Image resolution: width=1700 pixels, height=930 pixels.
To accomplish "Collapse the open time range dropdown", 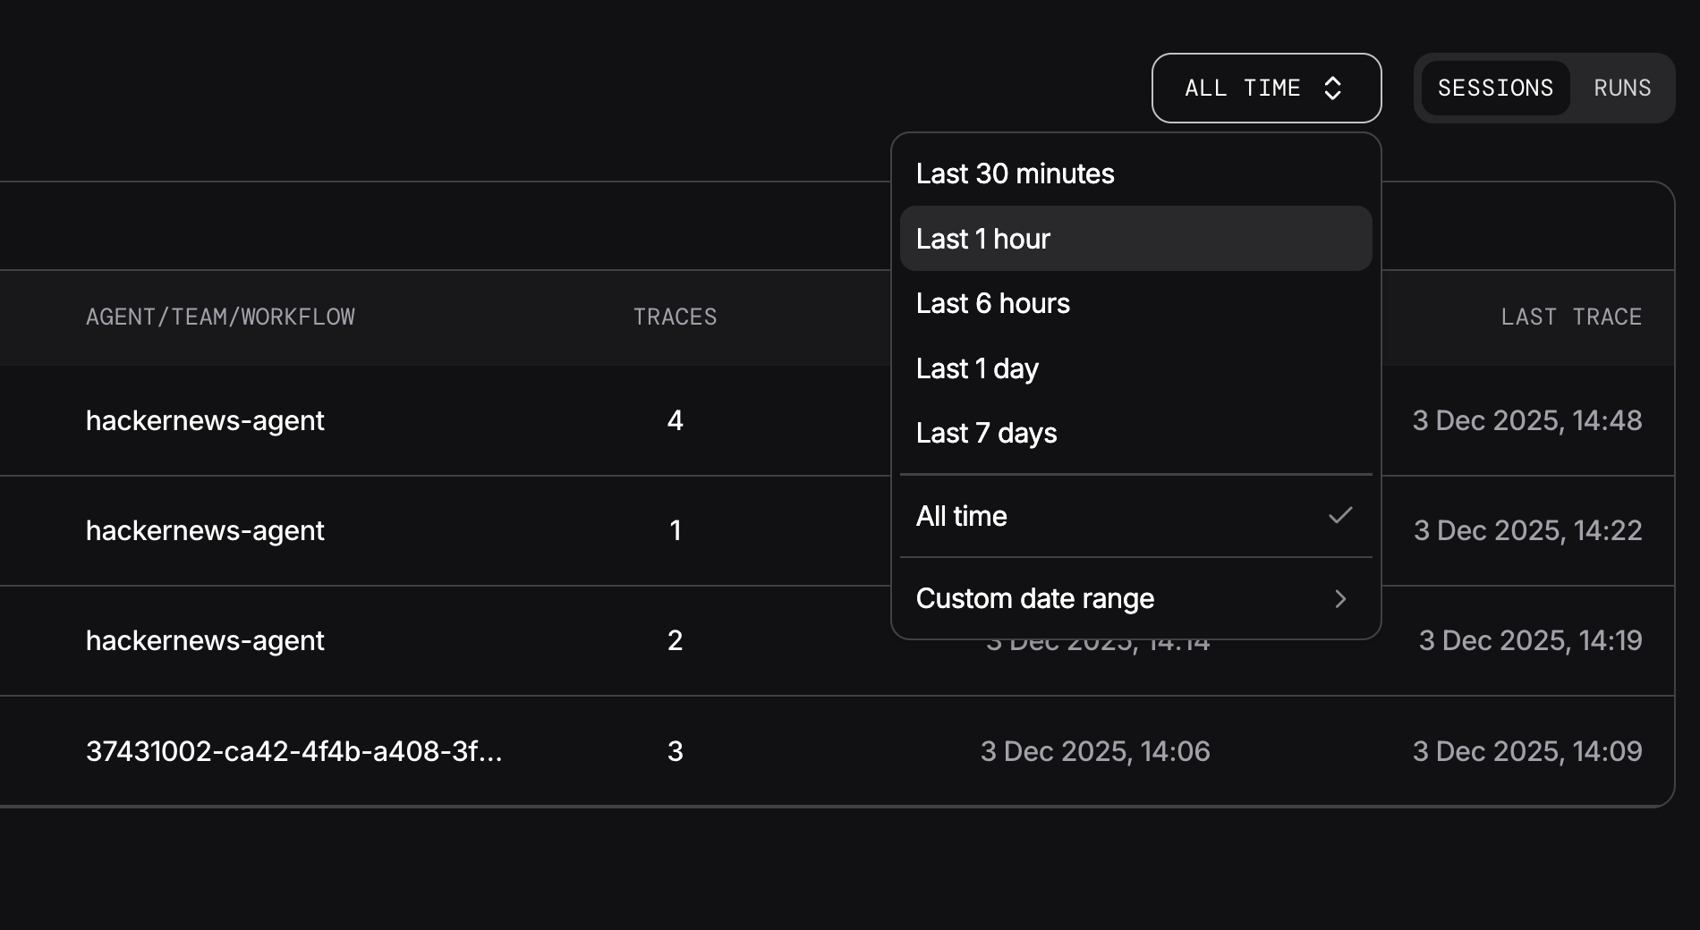I will 1266,88.
